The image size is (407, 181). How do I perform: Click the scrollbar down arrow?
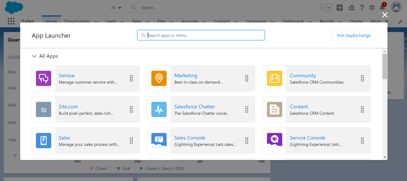click(385, 157)
